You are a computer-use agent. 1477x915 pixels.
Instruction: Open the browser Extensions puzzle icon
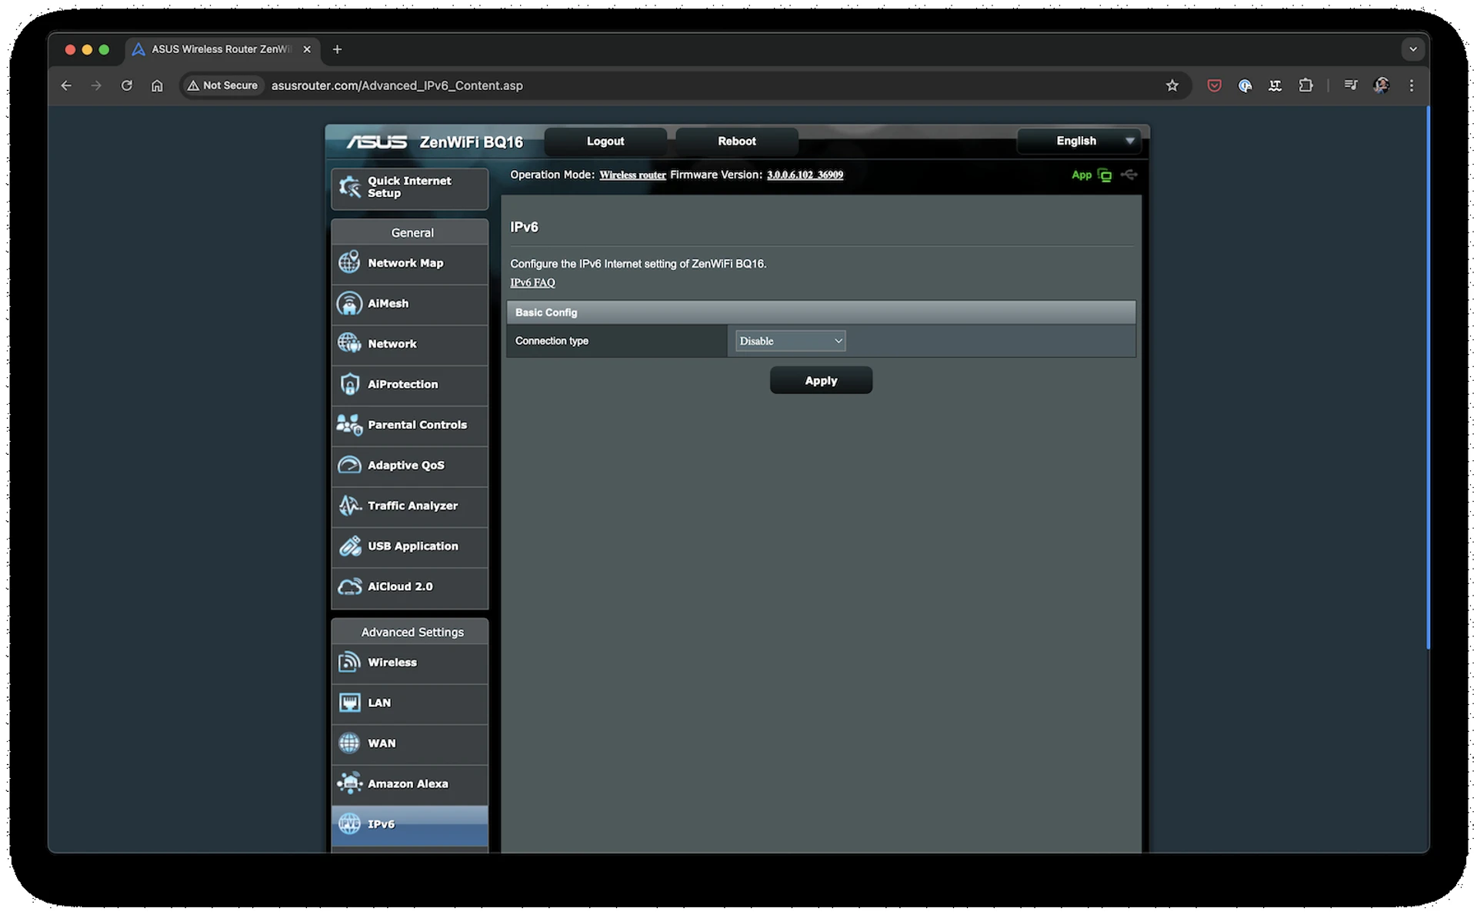(x=1305, y=85)
